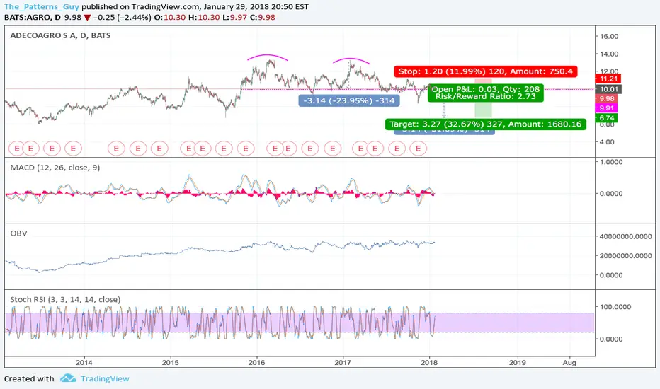Click the 2019 label on time axis
Screen dimensions: 660x389
(518, 363)
